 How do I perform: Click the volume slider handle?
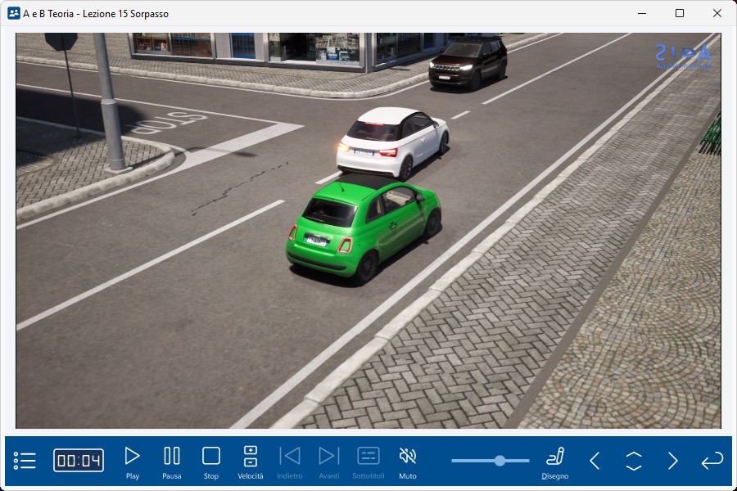(500, 461)
